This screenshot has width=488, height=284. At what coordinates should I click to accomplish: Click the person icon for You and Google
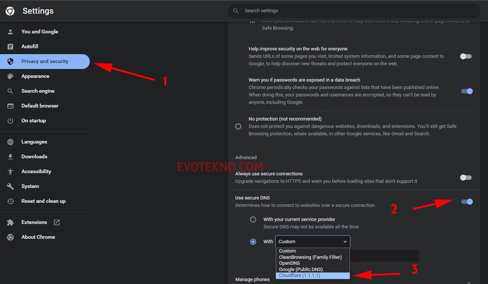(x=10, y=32)
